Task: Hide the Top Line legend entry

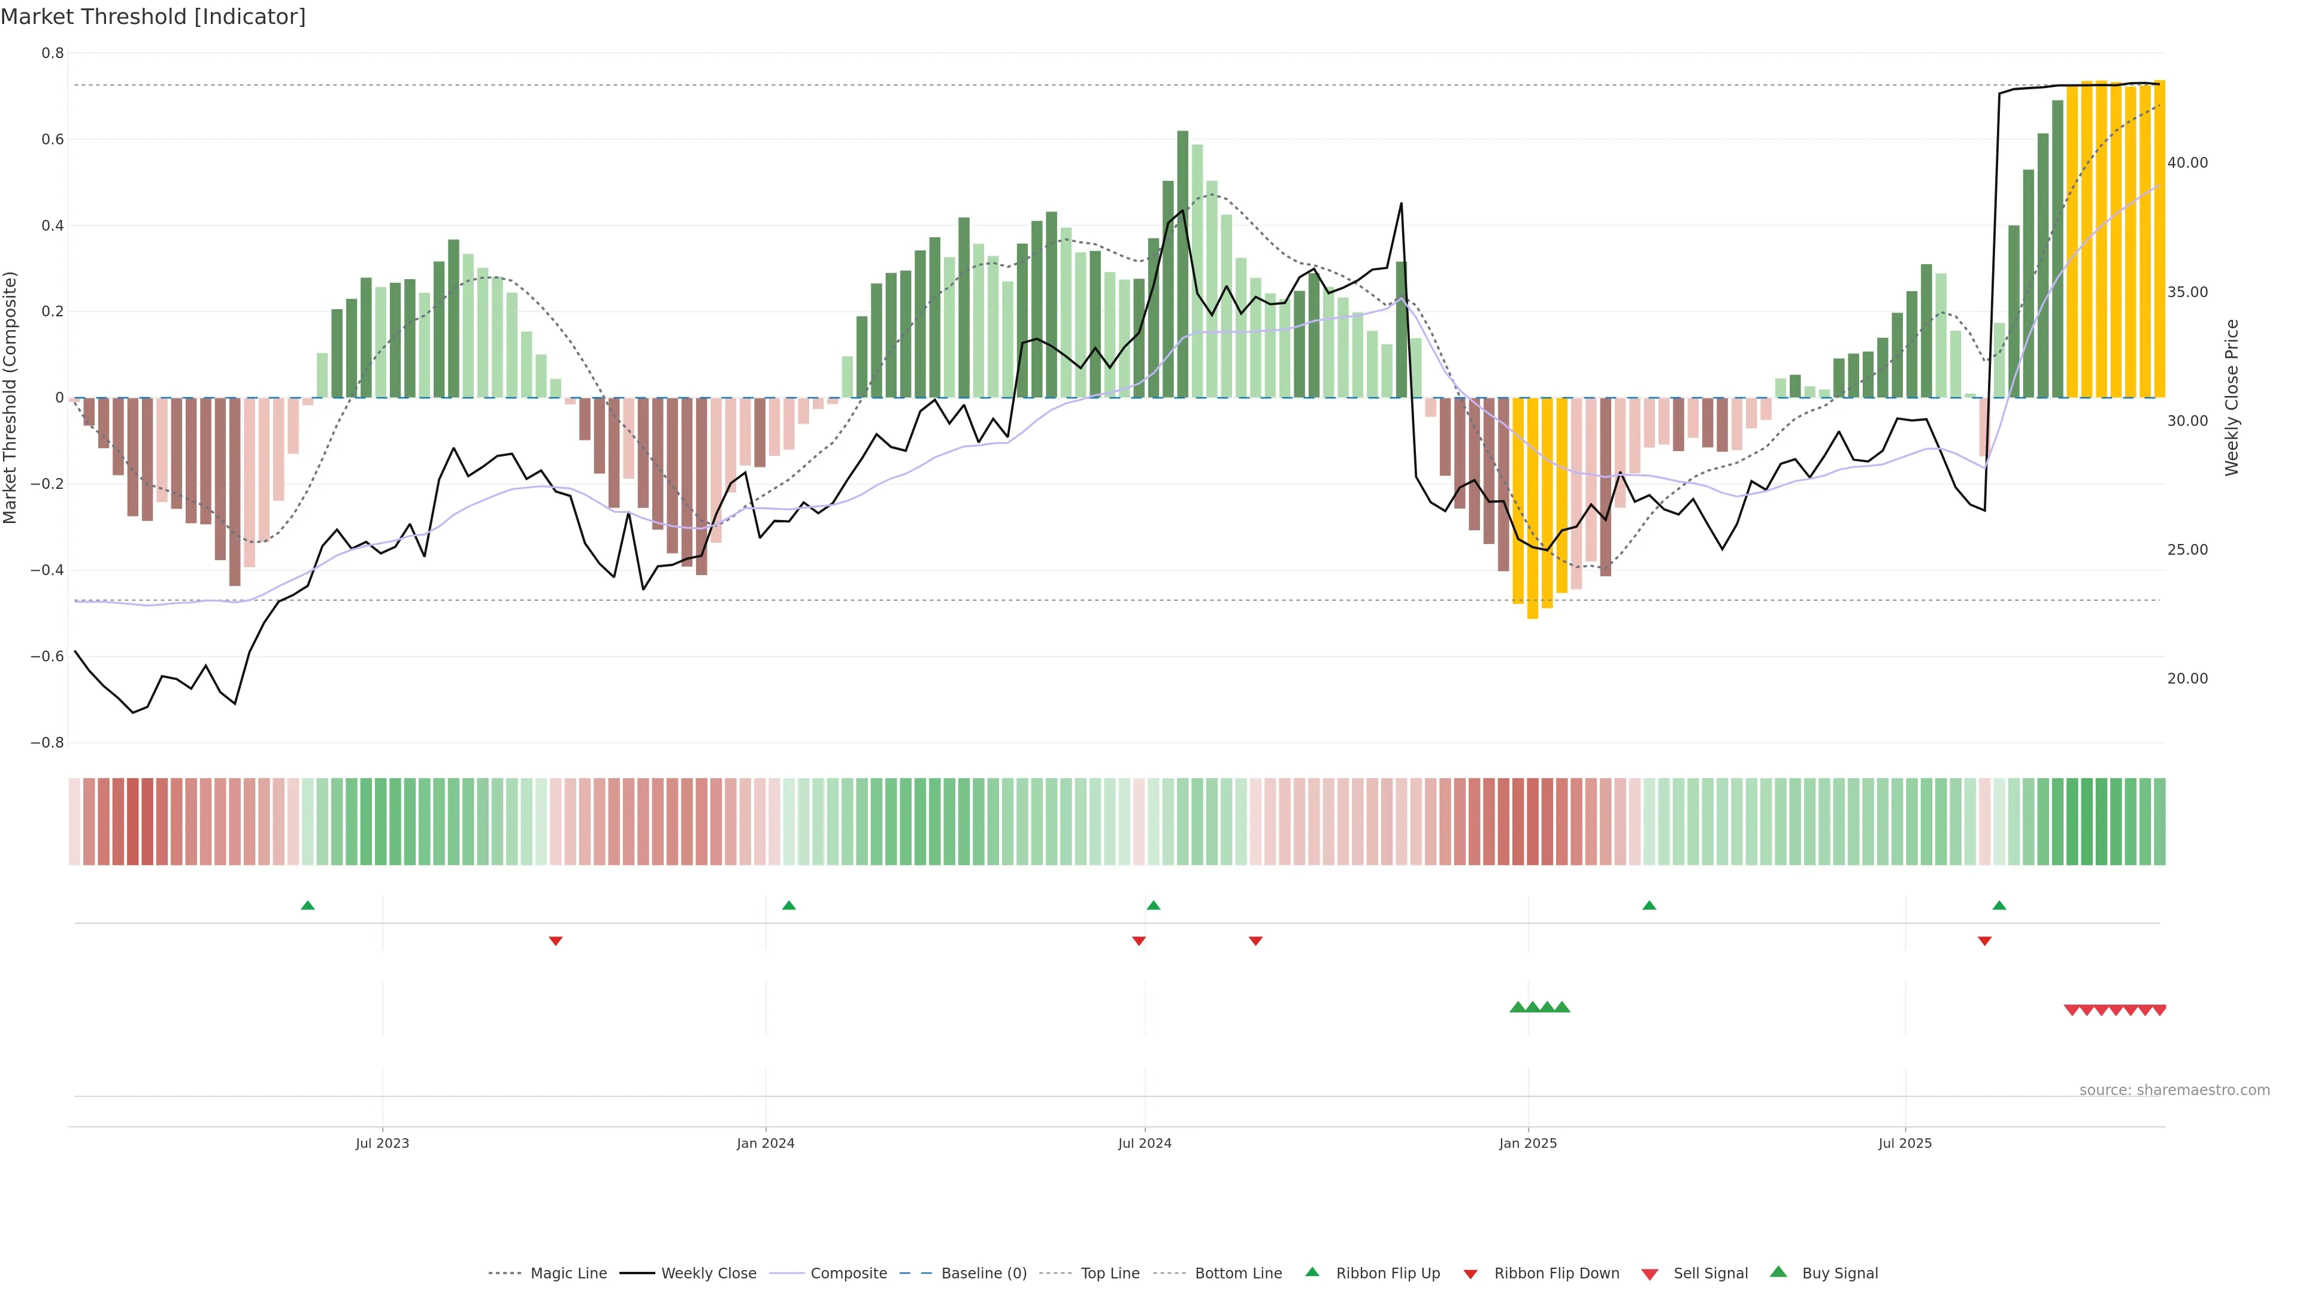Action: pos(1110,1274)
